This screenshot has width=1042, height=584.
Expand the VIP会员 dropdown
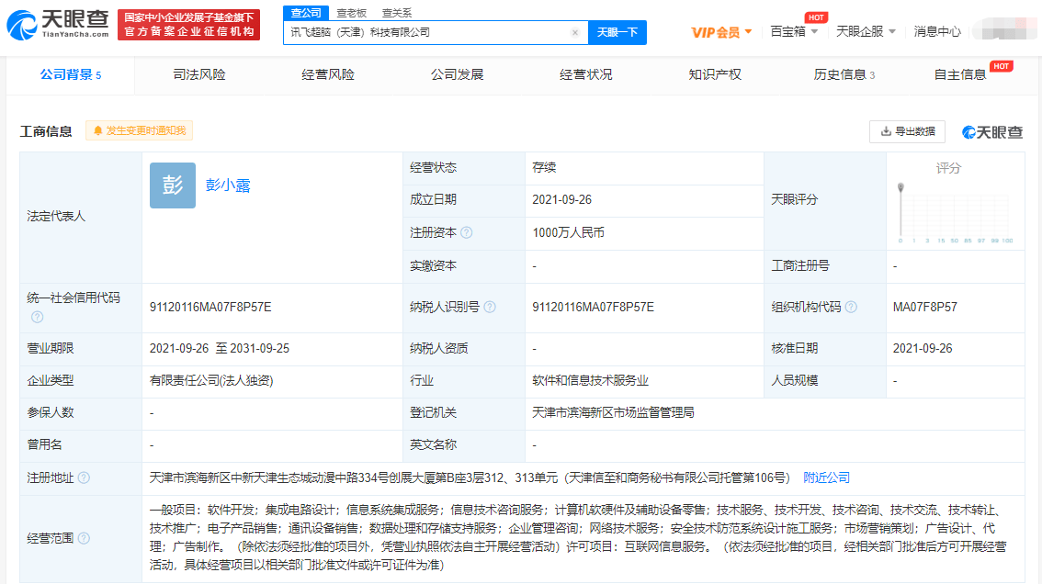[721, 32]
